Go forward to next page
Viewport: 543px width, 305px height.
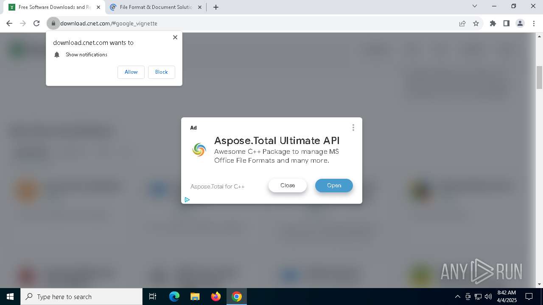pos(23,23)
